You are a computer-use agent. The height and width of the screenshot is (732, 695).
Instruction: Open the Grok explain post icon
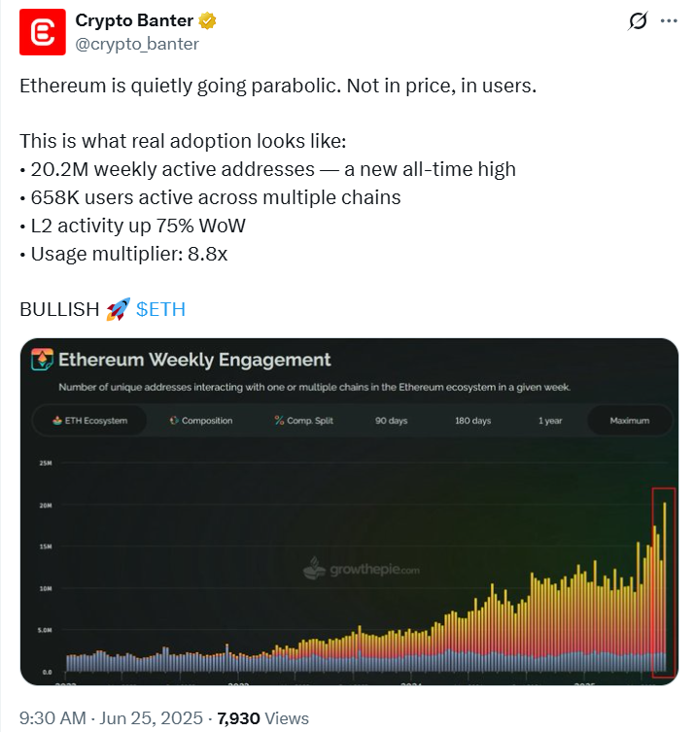639,20
